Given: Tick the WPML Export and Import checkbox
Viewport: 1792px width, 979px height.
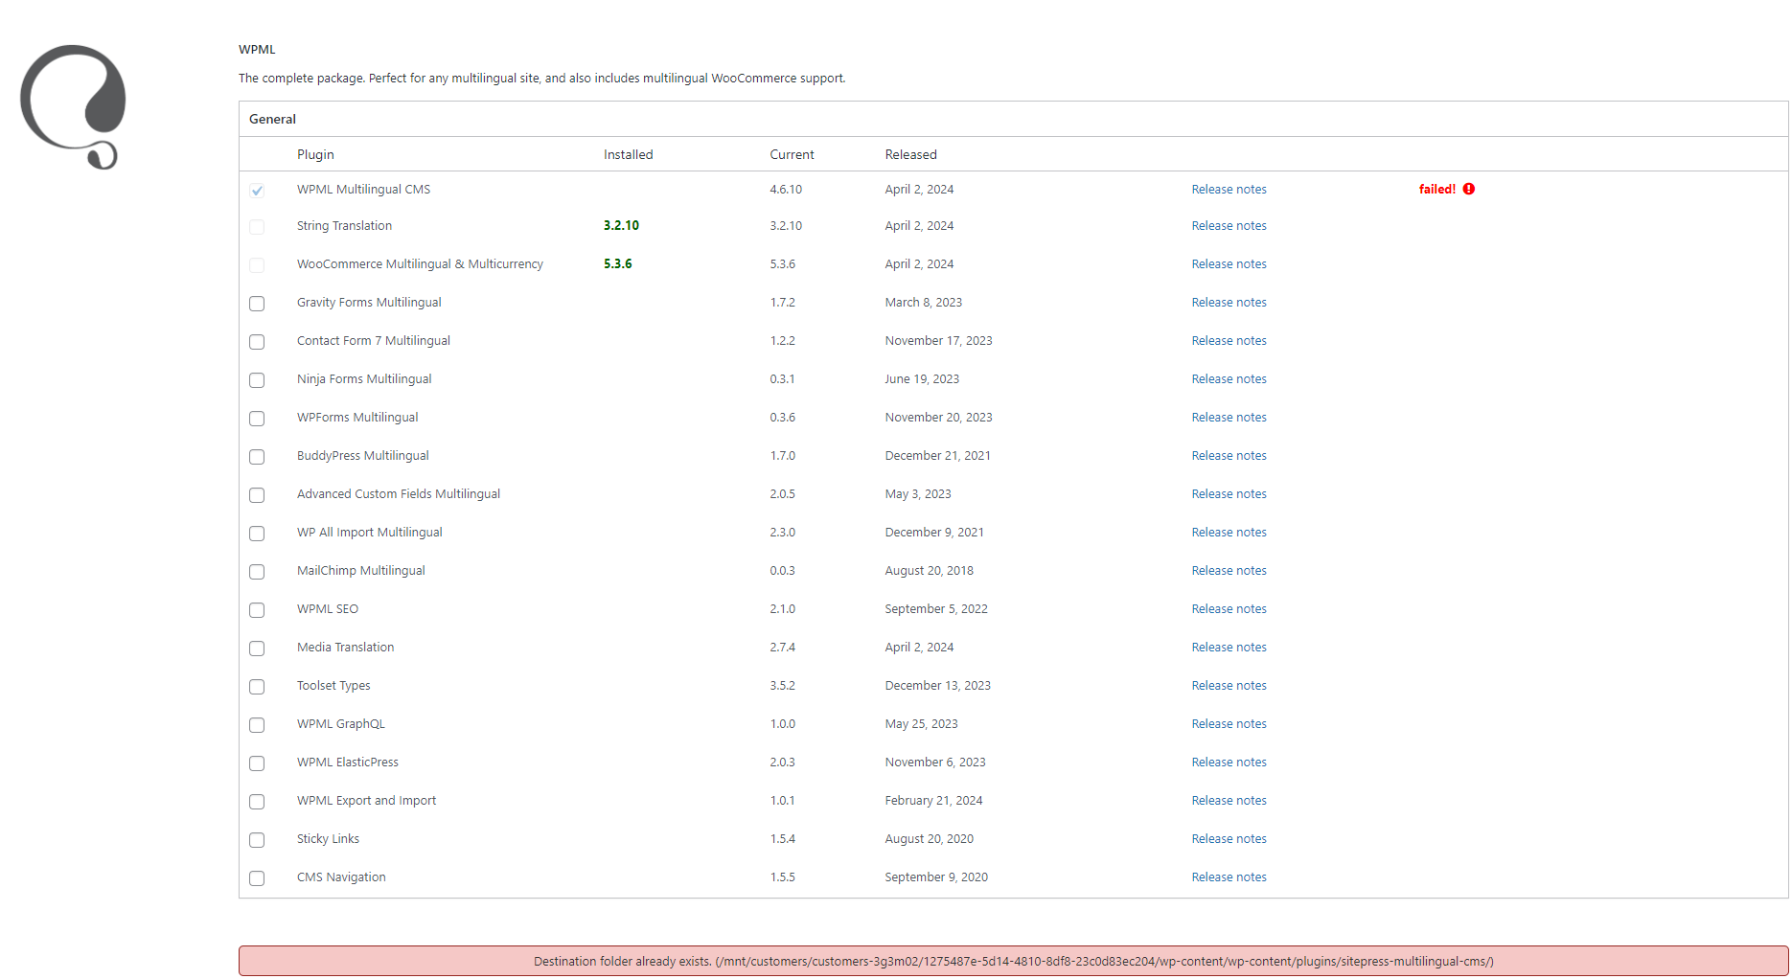Looking at the screenshot, I should pyautogui.click(x=257, y=802).
